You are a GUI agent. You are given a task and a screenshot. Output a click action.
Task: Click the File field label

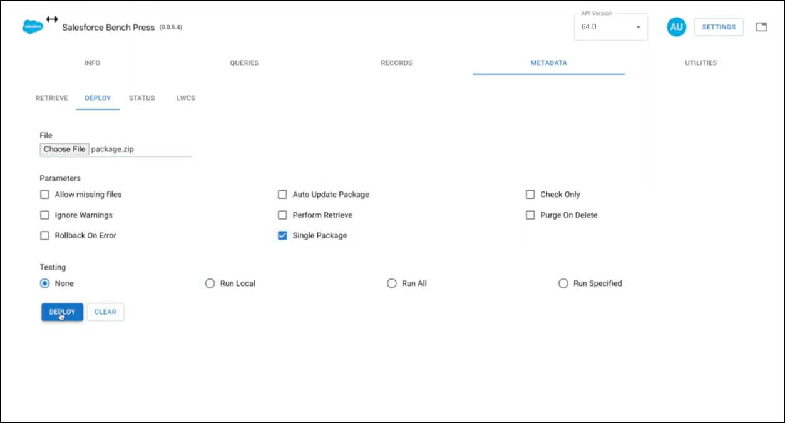(46, 135)
